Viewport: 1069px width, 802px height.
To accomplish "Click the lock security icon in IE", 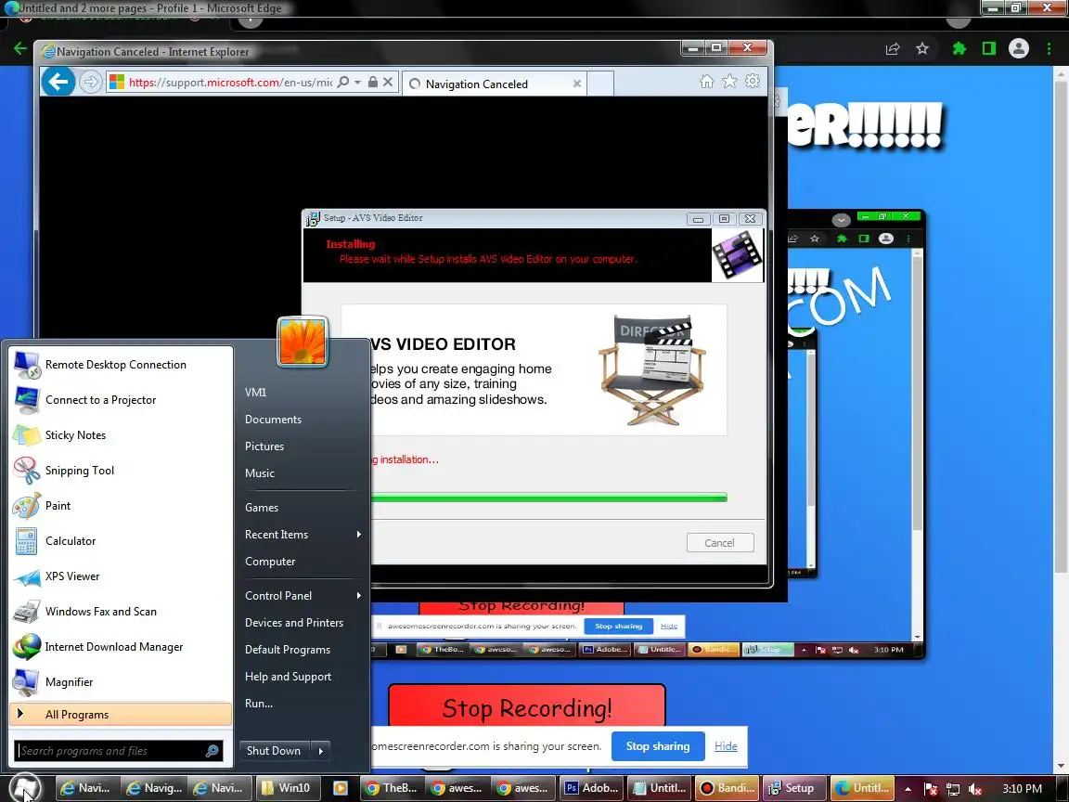I will point(373,82).
